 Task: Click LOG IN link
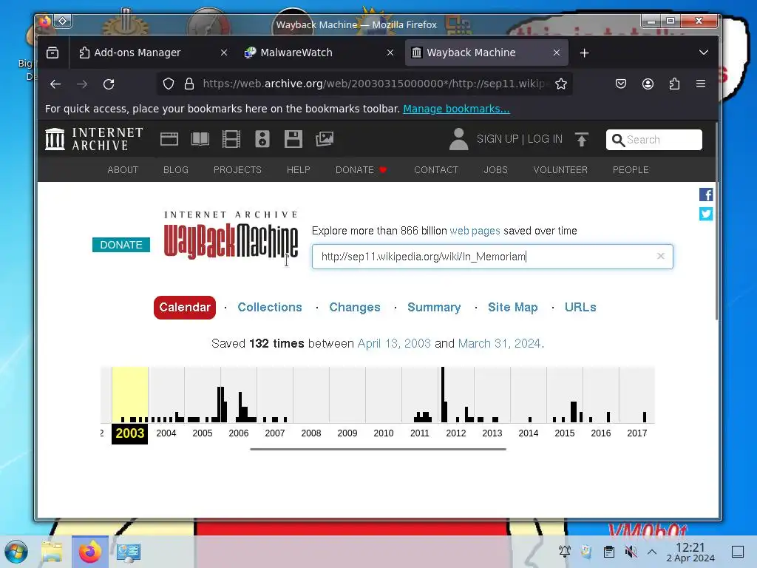coord(545,139)
